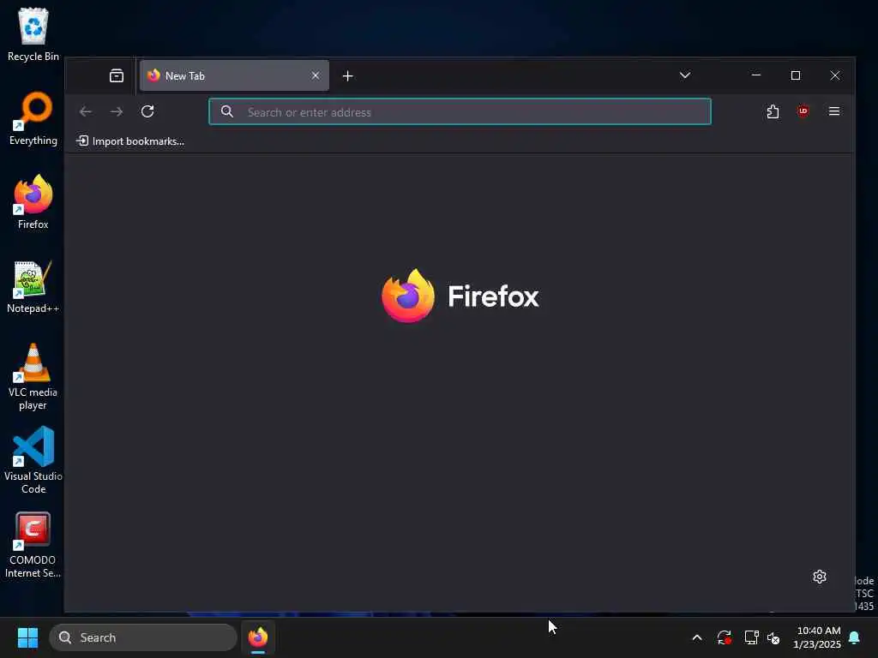Select Everything desktop shortcut
The width and height of the screenshot is (878, 658).
point(33,118)
